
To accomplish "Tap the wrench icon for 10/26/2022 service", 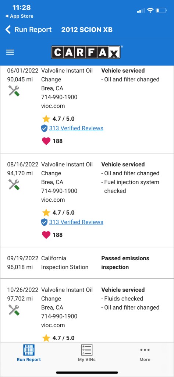I will coord(14,310).
